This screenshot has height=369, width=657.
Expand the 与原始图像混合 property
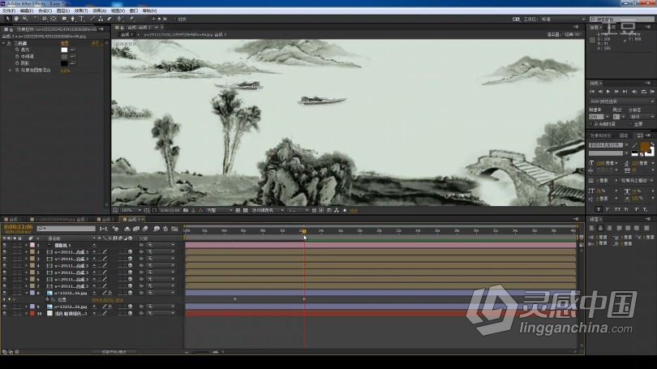click(x=11, y=71)
